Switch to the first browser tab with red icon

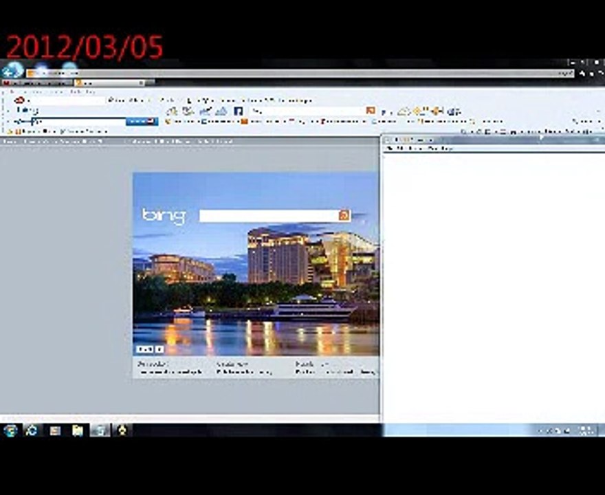pyautogui.click(x=36, y=82)
